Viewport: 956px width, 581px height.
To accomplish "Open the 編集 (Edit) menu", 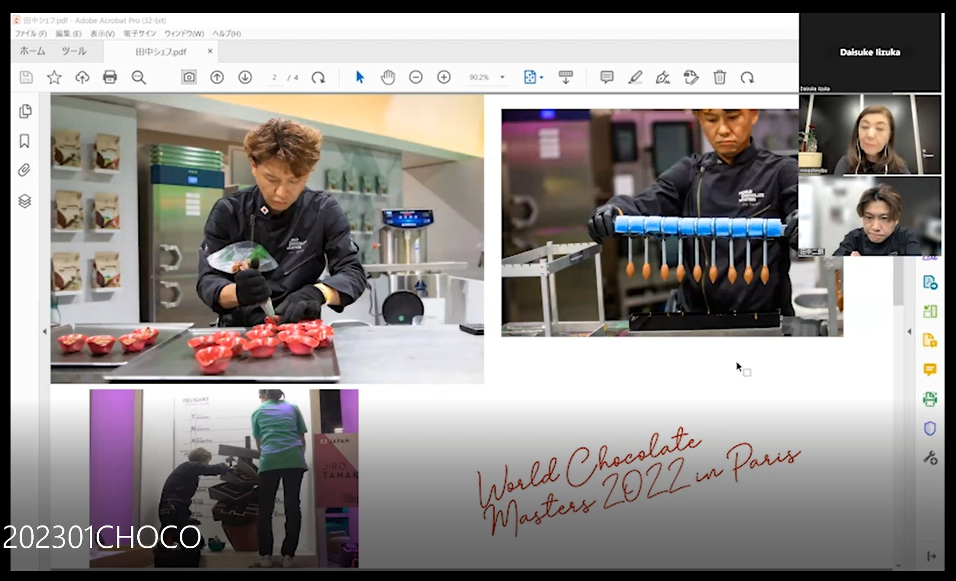I will coord(68,34).
